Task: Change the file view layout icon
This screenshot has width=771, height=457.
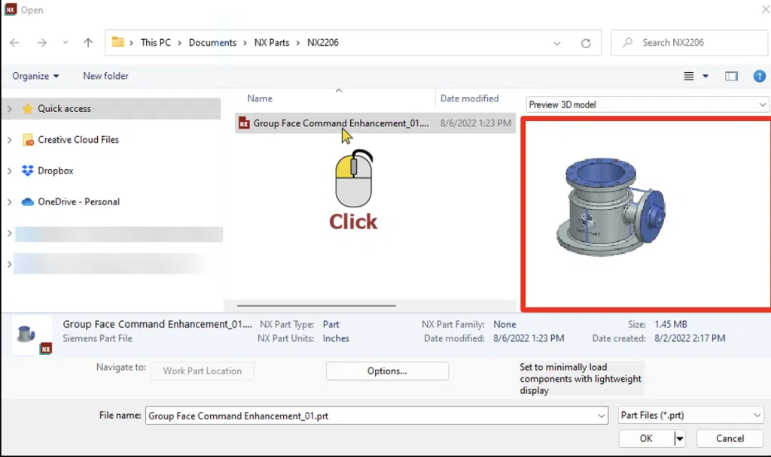Action: click(689, 76)
